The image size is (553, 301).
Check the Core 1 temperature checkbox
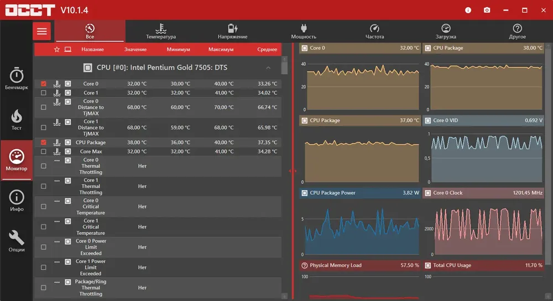[x=43, y=93]
